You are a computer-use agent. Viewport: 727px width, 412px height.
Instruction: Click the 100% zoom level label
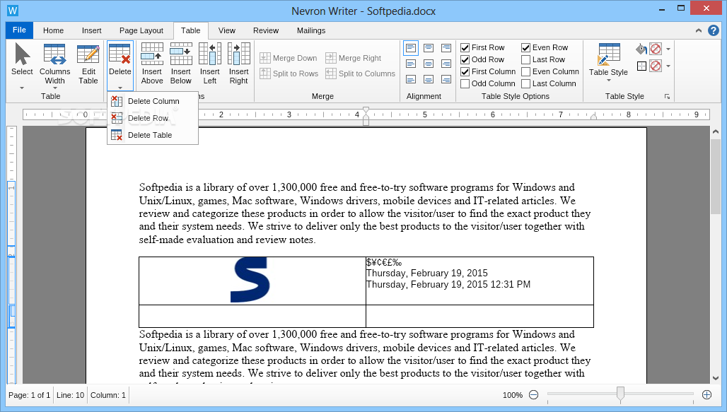(x=512, y=395)
